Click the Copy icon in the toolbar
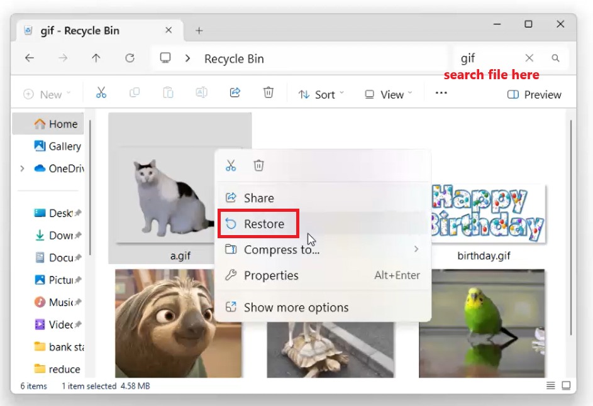This screenshot has height=406, width=593. tap(135, 92)
